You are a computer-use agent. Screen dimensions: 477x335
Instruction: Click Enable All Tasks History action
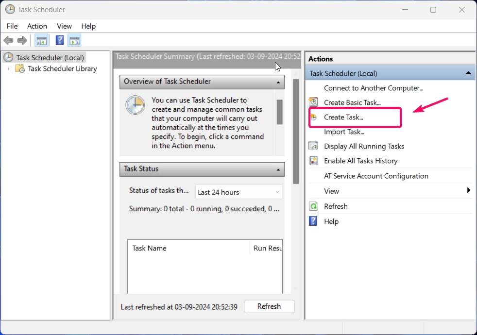361,161
